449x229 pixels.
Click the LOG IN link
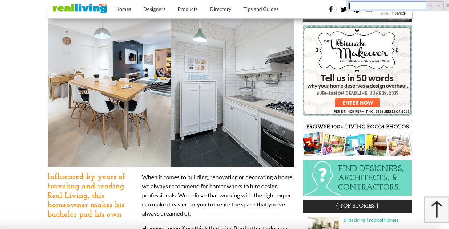(x=384, y=13)
